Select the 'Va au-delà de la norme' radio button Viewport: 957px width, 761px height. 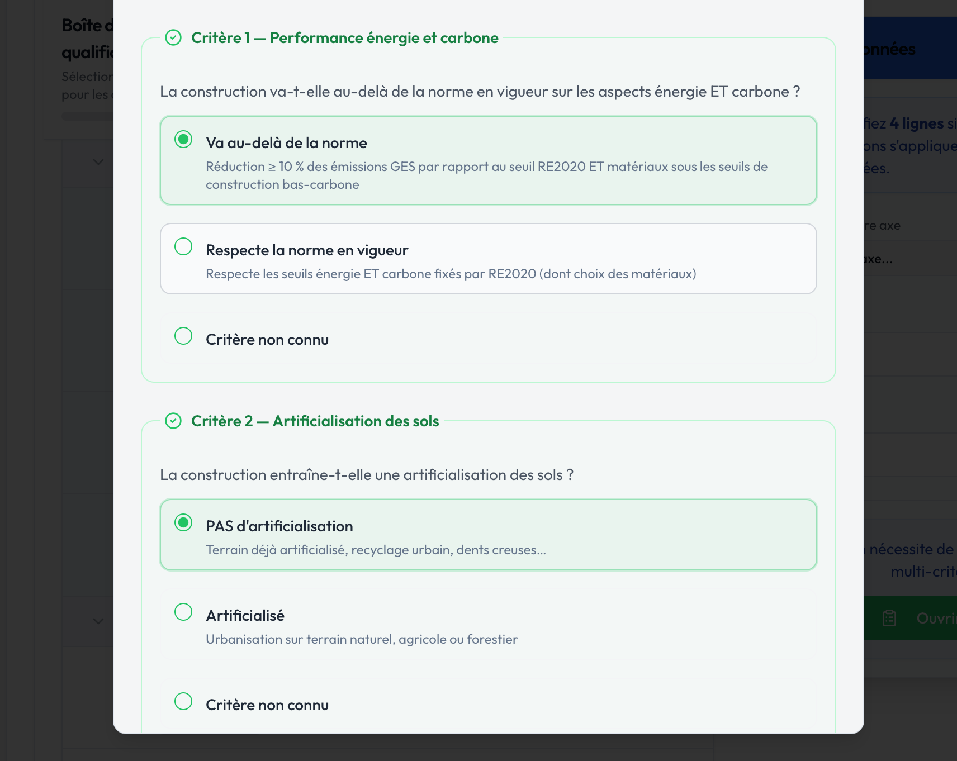[183, 140]
